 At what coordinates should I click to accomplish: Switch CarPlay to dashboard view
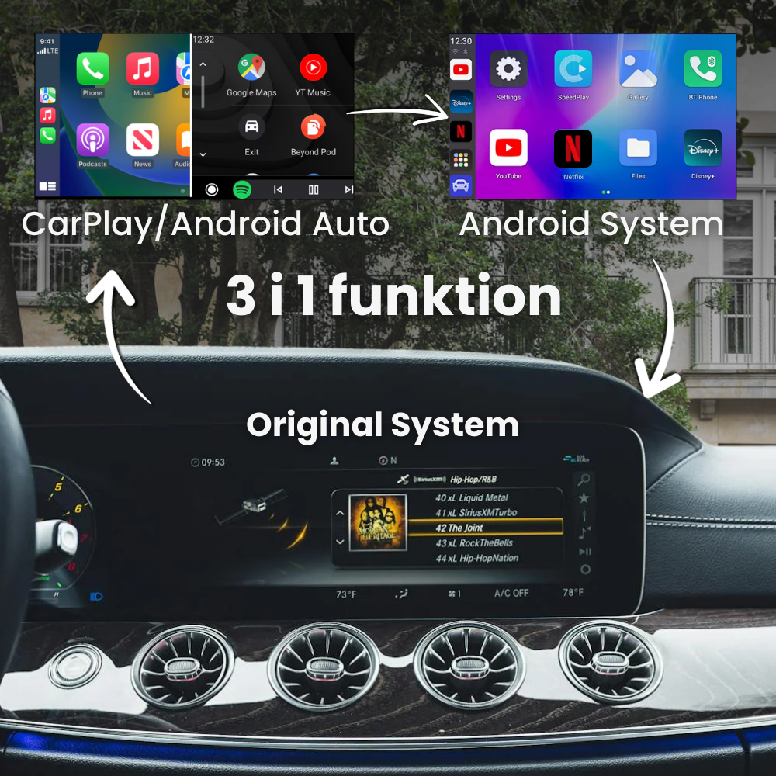47,186
